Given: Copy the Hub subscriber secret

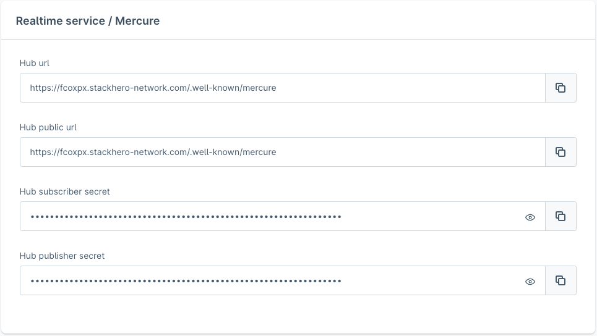Looking at the screenshot, I should tap(560, 216).
